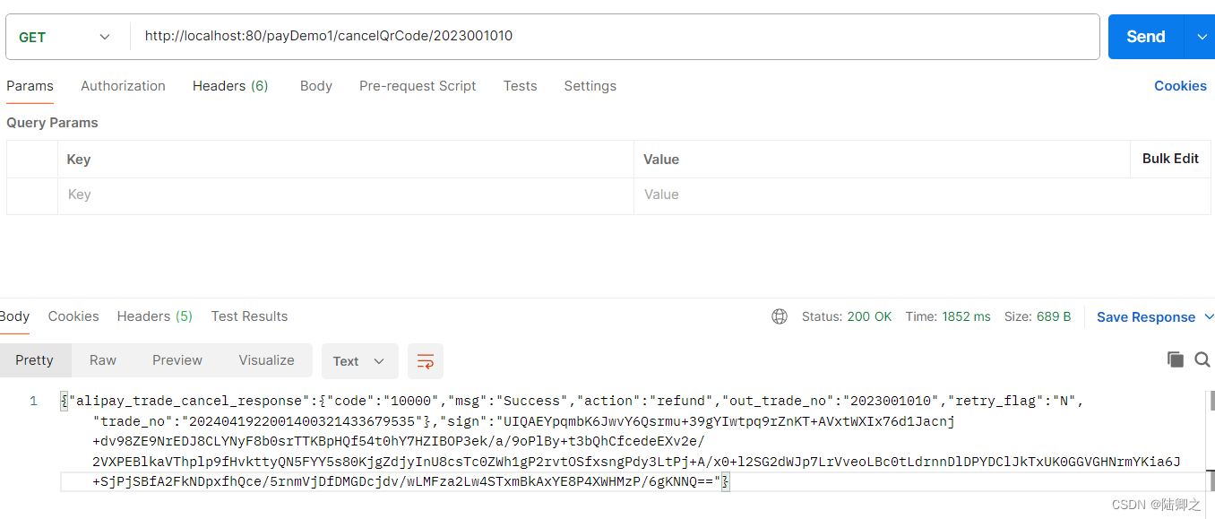This screenshot has width=1215, height=519.
Task: Go to the Tests tab
Action: 521,86
